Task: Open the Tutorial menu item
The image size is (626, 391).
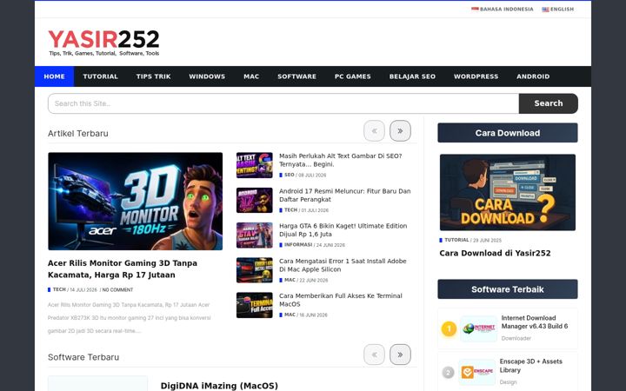Action: pos(100,76)
